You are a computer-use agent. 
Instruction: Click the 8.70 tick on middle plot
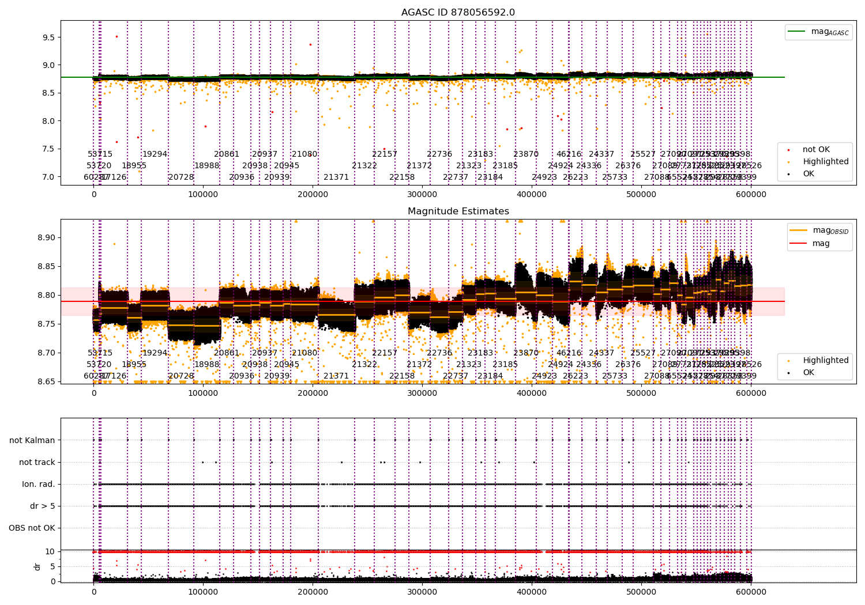point(46,353)
